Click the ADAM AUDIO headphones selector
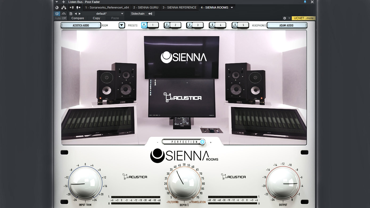This screenshot has height=208, width=370. point(287,25)
